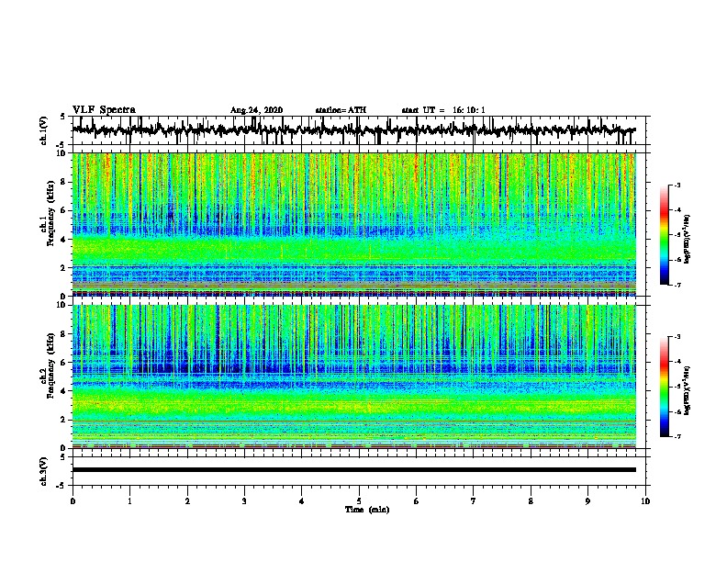The image size is (727, 562).
Task: Click the time axis tick label '8'
Action: (531, 501)
